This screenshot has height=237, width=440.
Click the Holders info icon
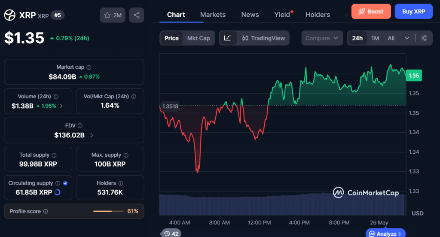(x=121, y=183)
